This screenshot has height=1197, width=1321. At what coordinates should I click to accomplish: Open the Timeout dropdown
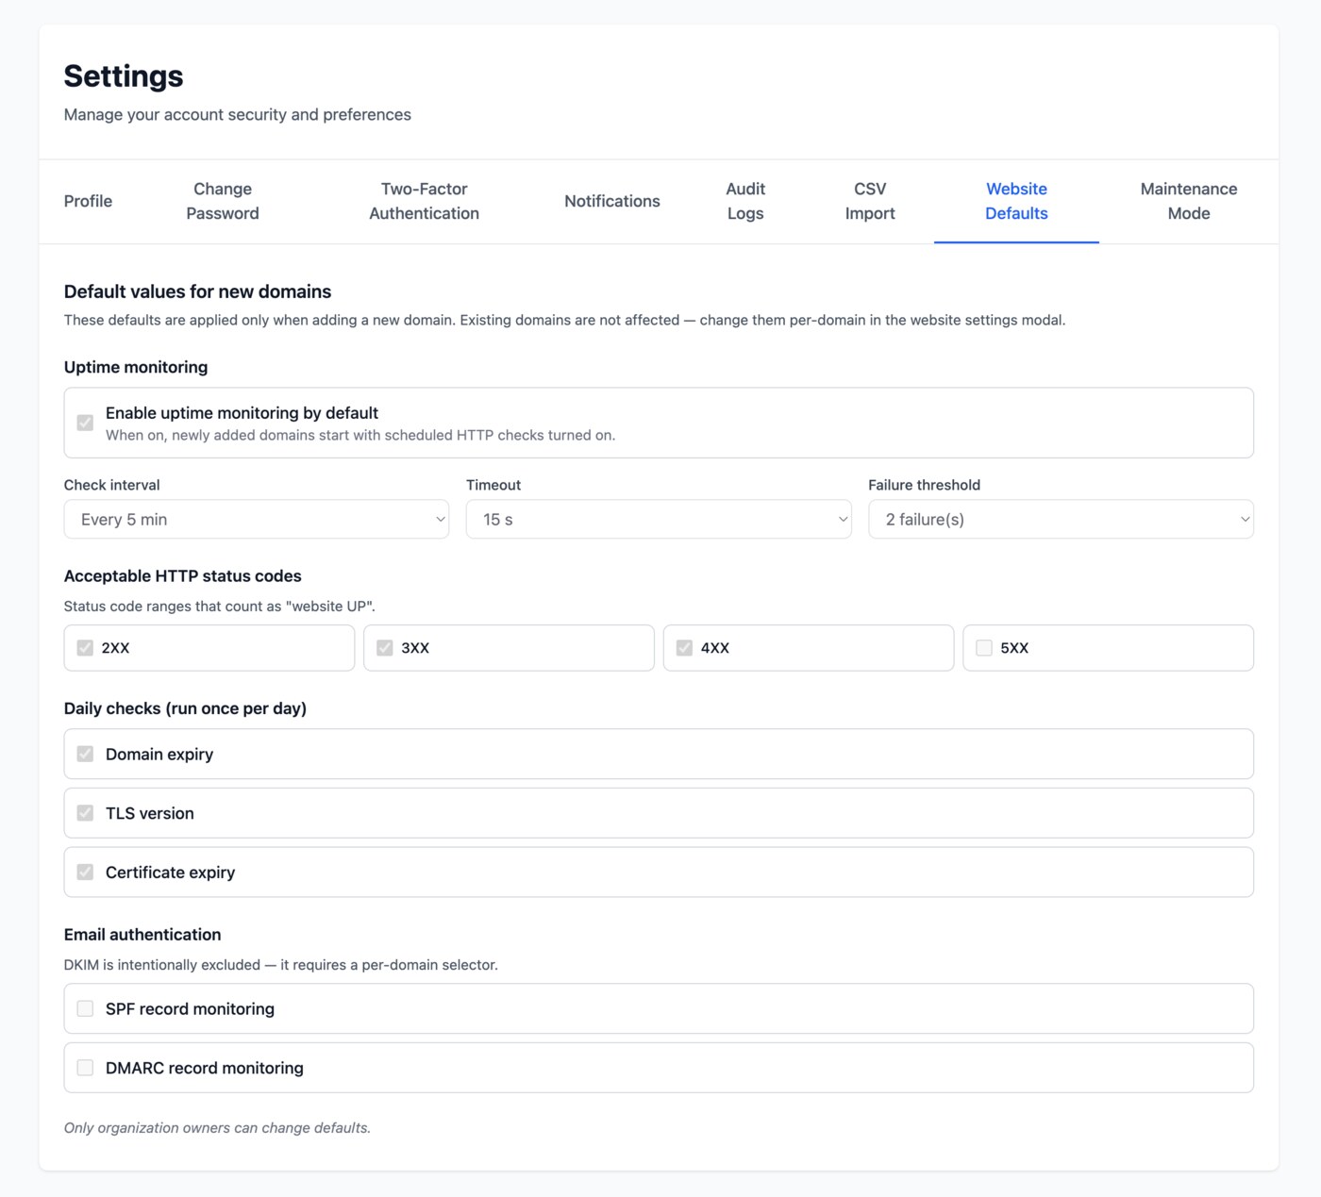tap(659, 520)
